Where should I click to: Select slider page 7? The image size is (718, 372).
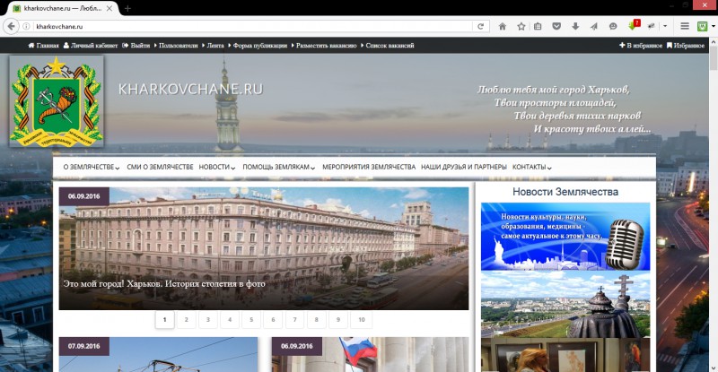pos(294,319)
